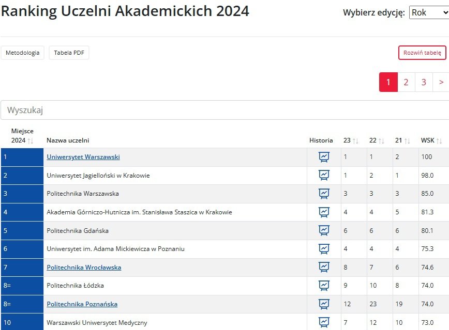Go to next page arrow
Screen dimensions: 449x330
tap(441, 82)
